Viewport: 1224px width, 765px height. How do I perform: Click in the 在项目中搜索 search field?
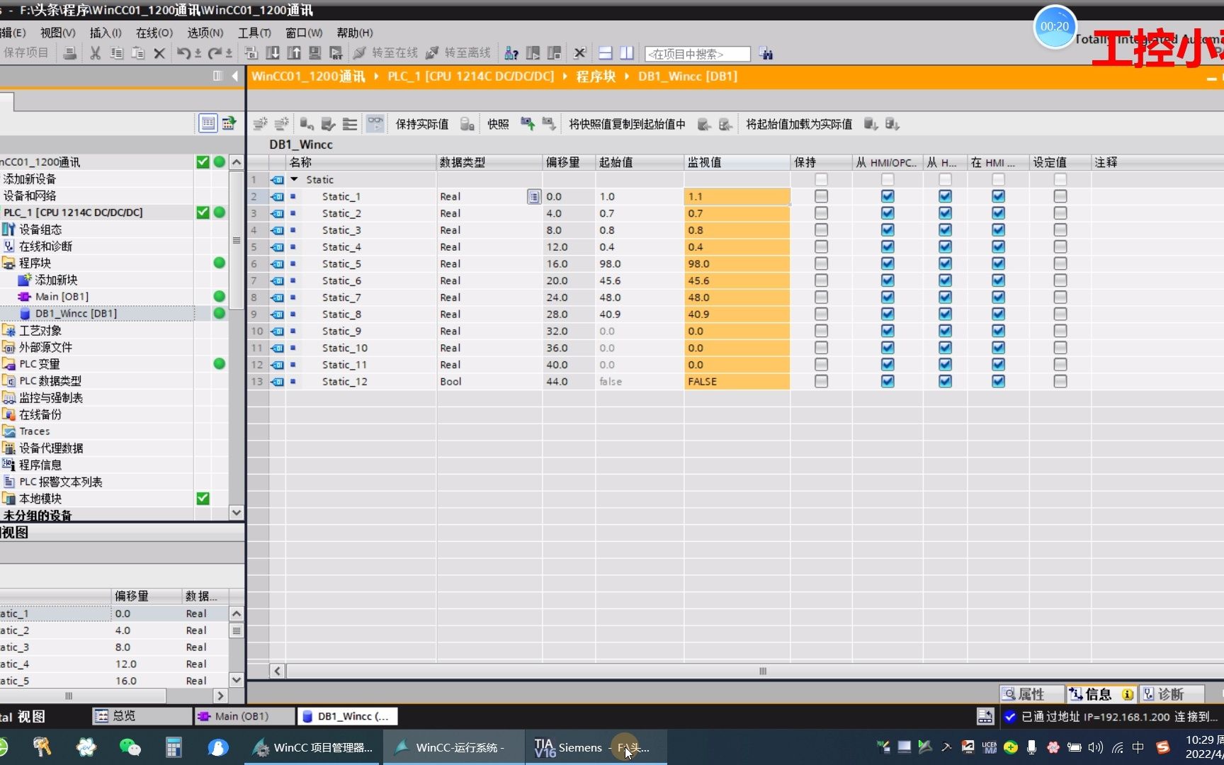tap(697, 54)
